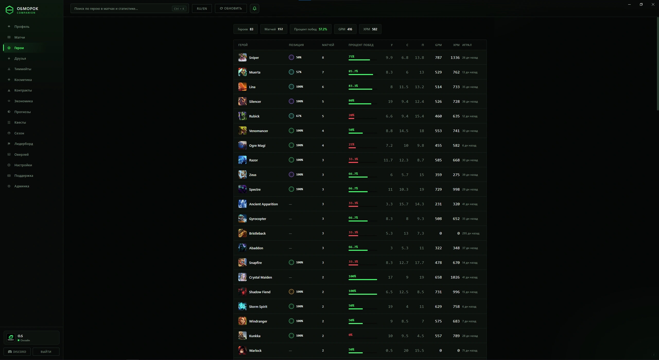Select the Ancient Apparition hero name

tap(263, 204)
